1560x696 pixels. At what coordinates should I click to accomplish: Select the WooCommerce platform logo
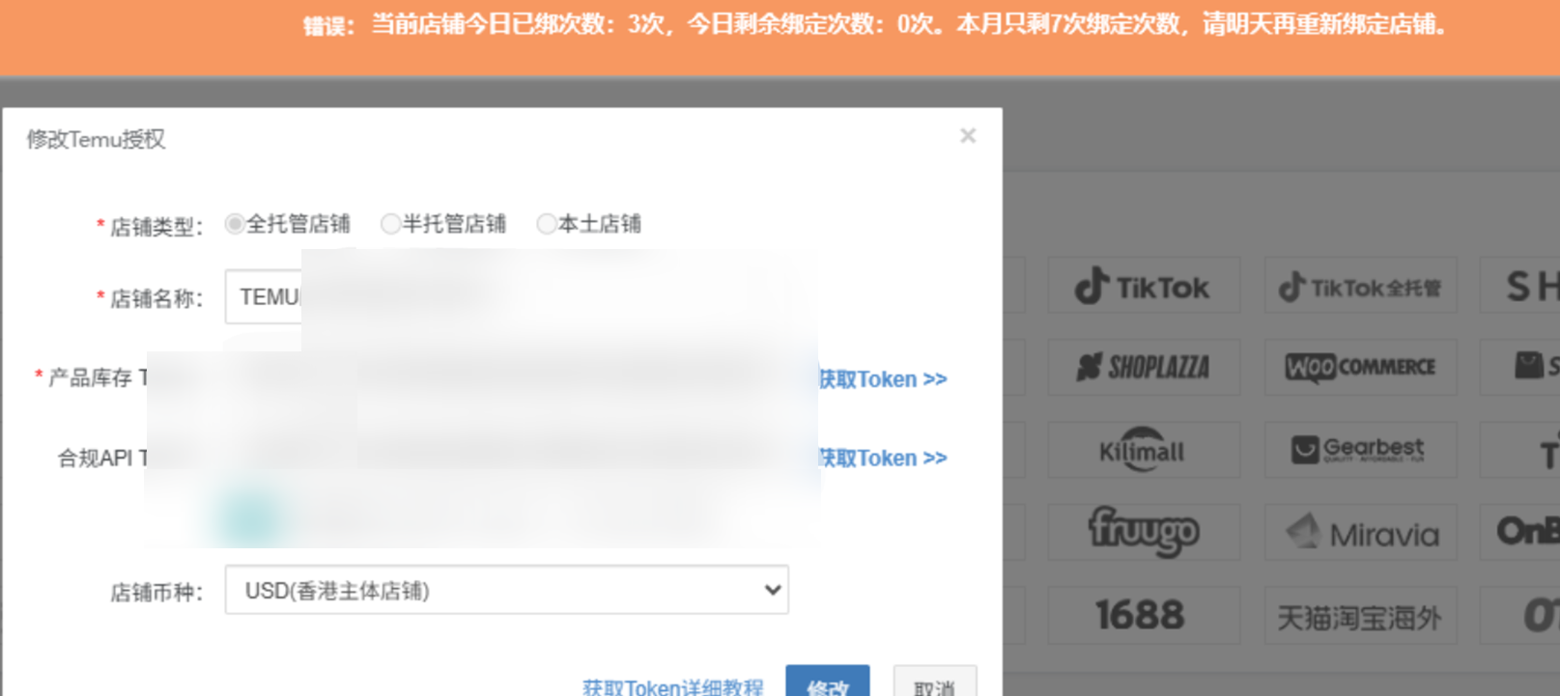1359,367
